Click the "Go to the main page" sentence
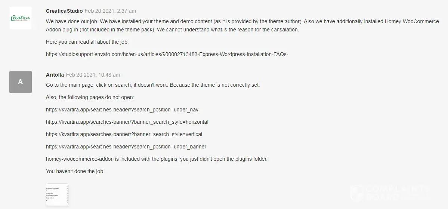The width and height of the screenshot is (448, 209). tap(152, 85)
